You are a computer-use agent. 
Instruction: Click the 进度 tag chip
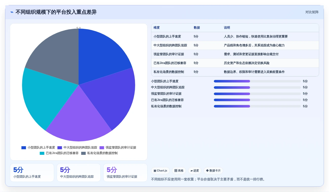(x=195, y=171)
